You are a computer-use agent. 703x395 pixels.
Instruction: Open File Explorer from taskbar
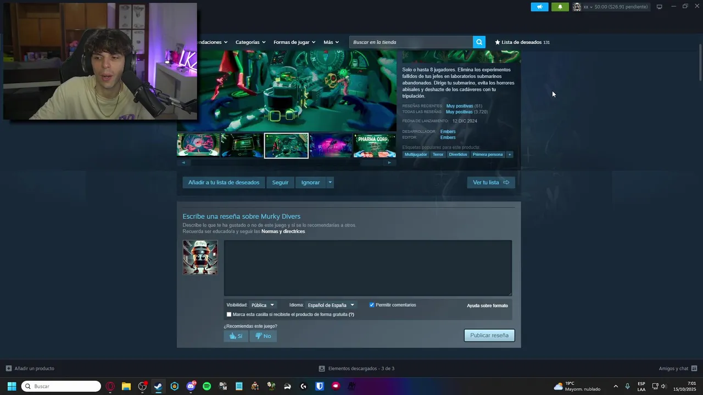tap(126, 386)
